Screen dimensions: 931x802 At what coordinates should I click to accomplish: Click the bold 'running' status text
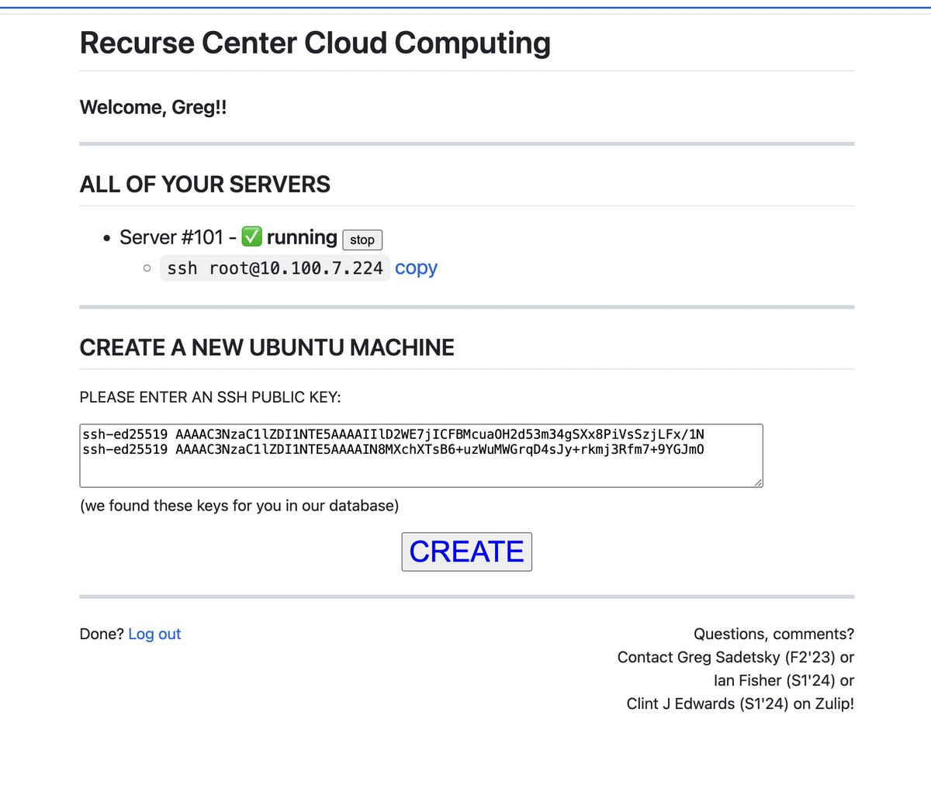pyautogui.click(x=302, y=237)
